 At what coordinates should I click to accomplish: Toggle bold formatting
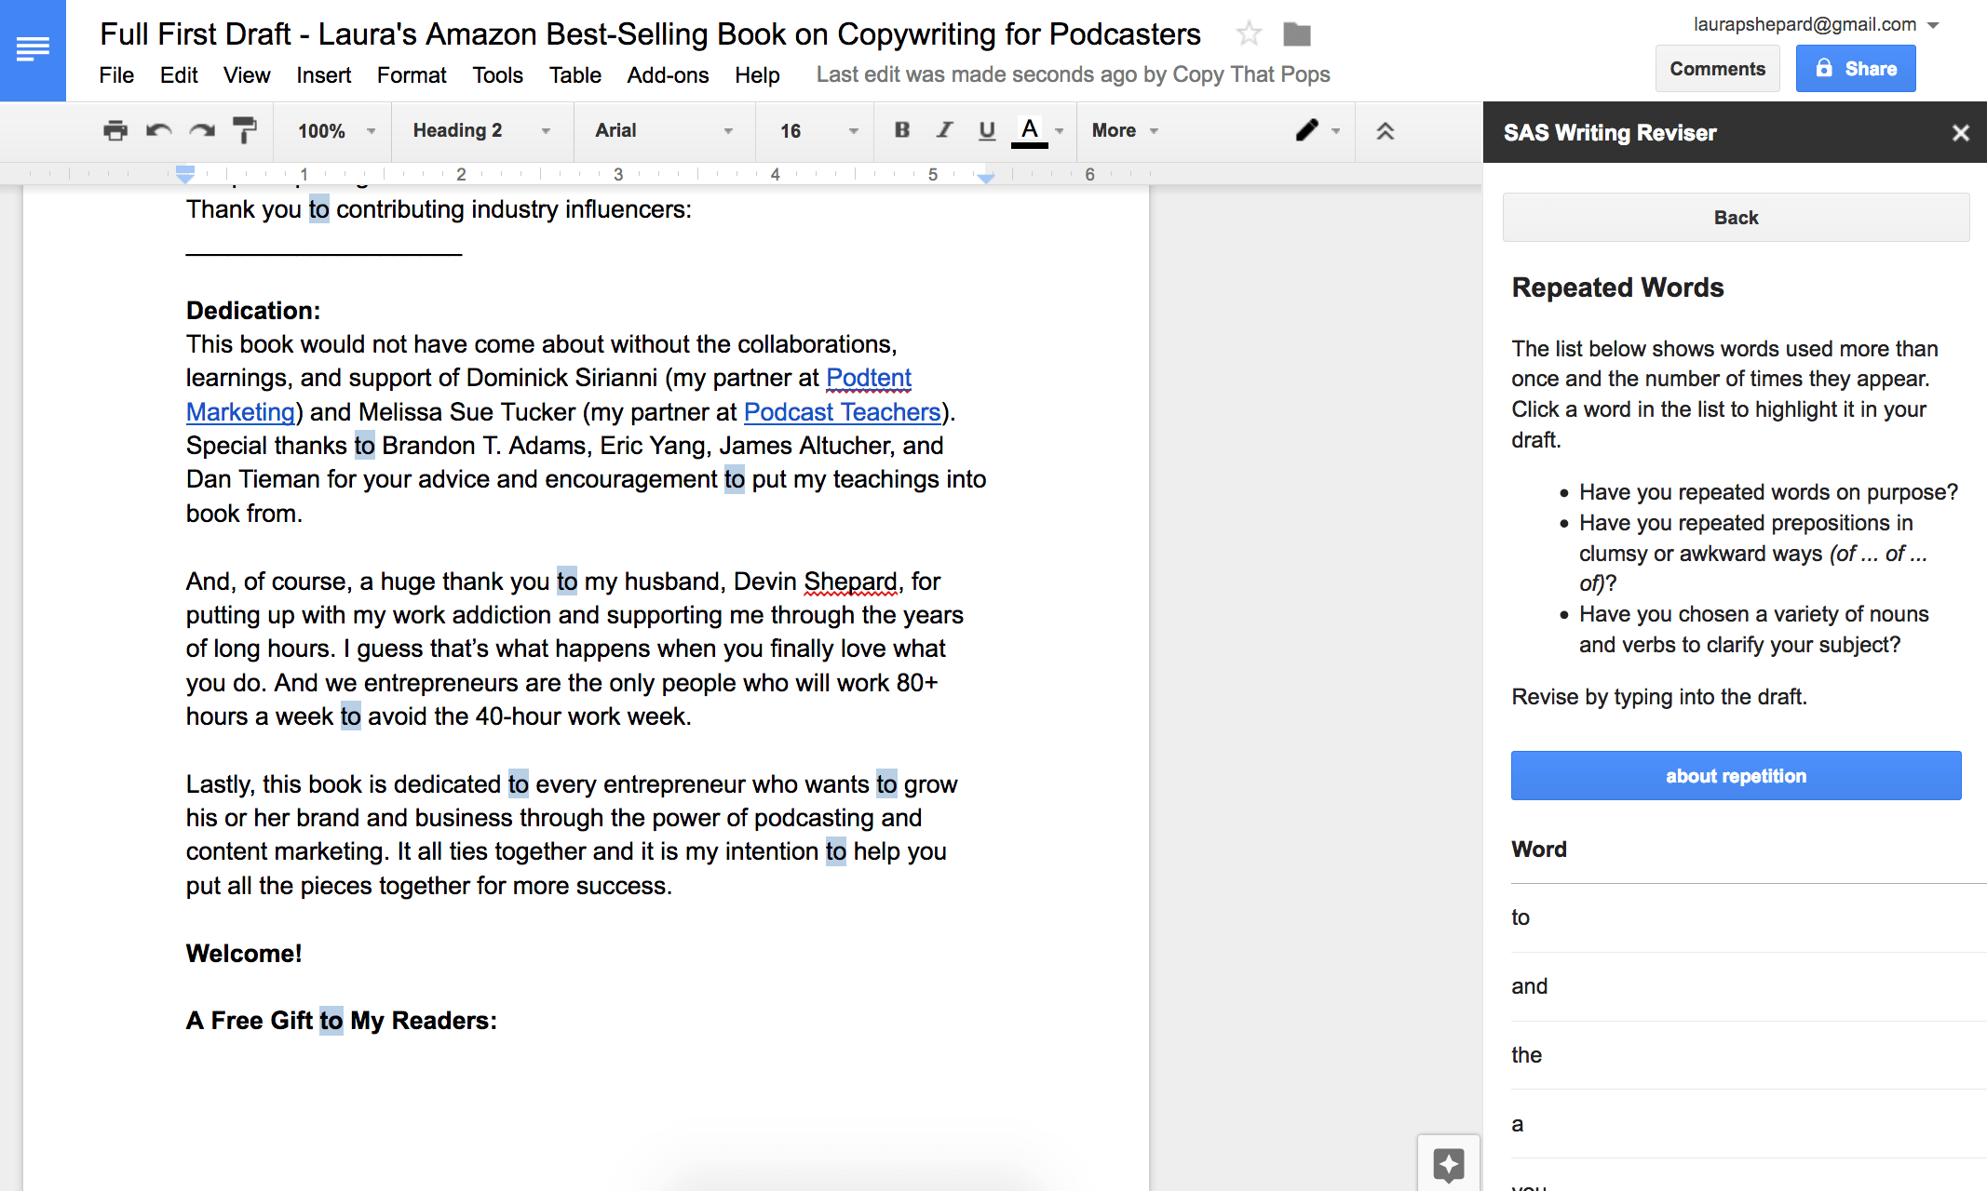(901, 130)
